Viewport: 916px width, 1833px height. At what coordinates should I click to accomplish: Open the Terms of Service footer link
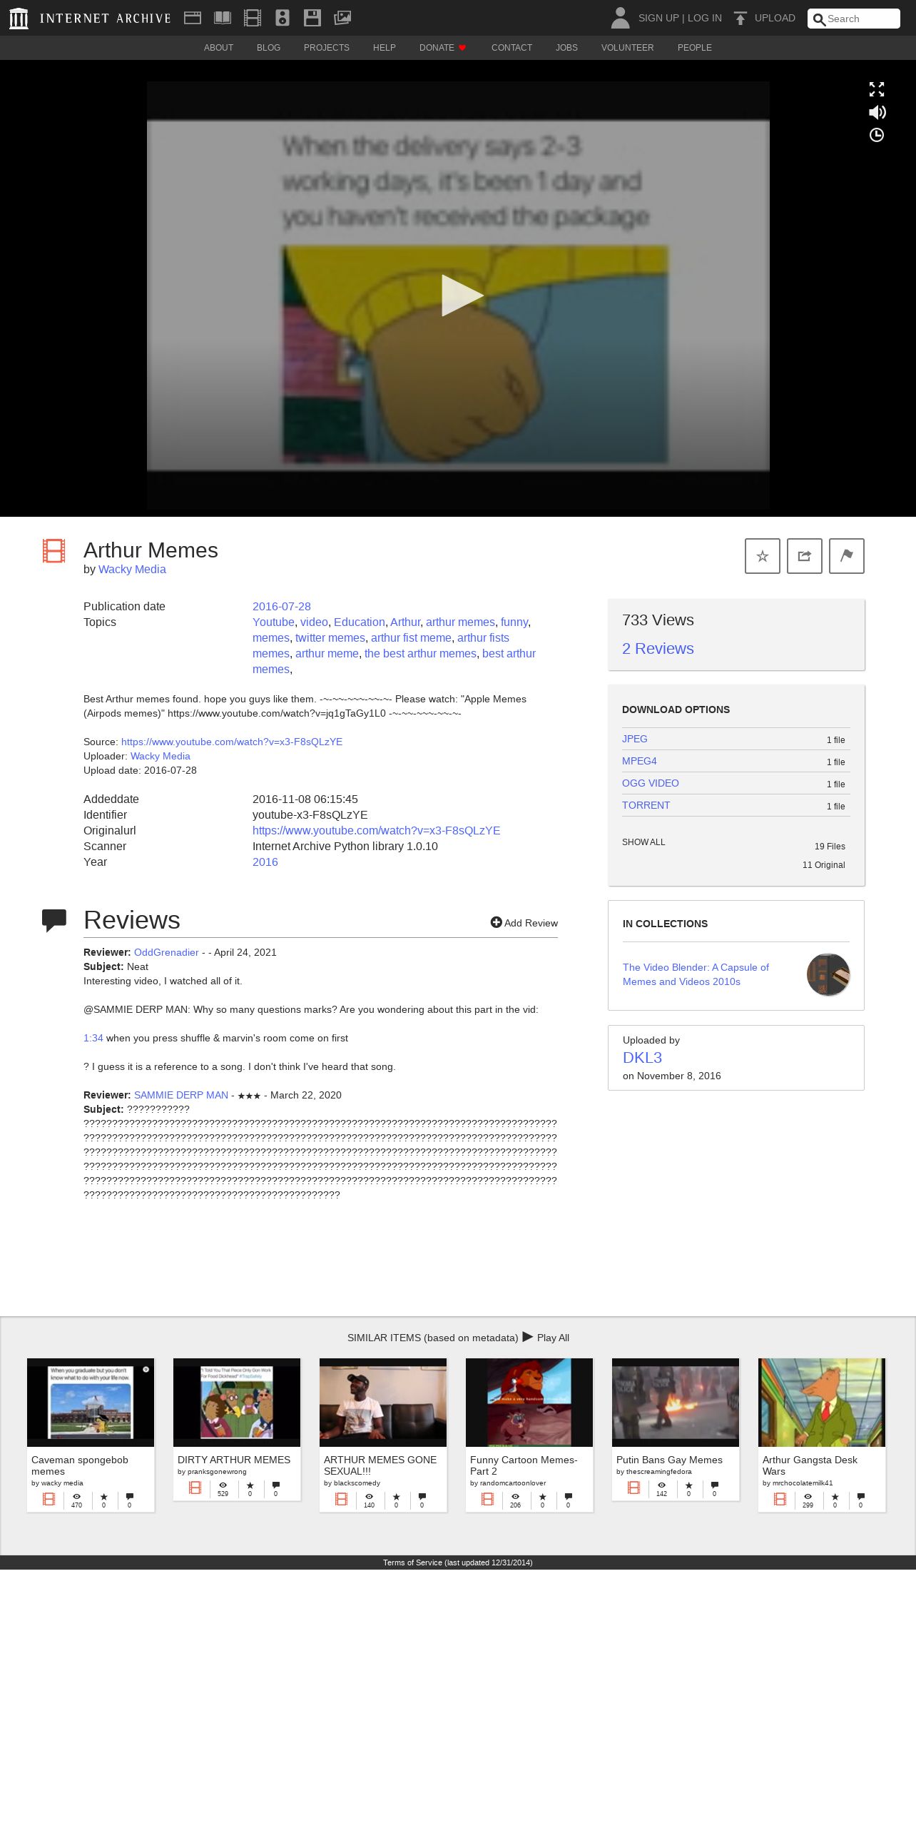pyautogui.click(x=458, y=1562)
